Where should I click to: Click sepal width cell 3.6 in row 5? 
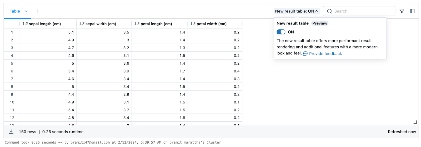tap(104, 63)
